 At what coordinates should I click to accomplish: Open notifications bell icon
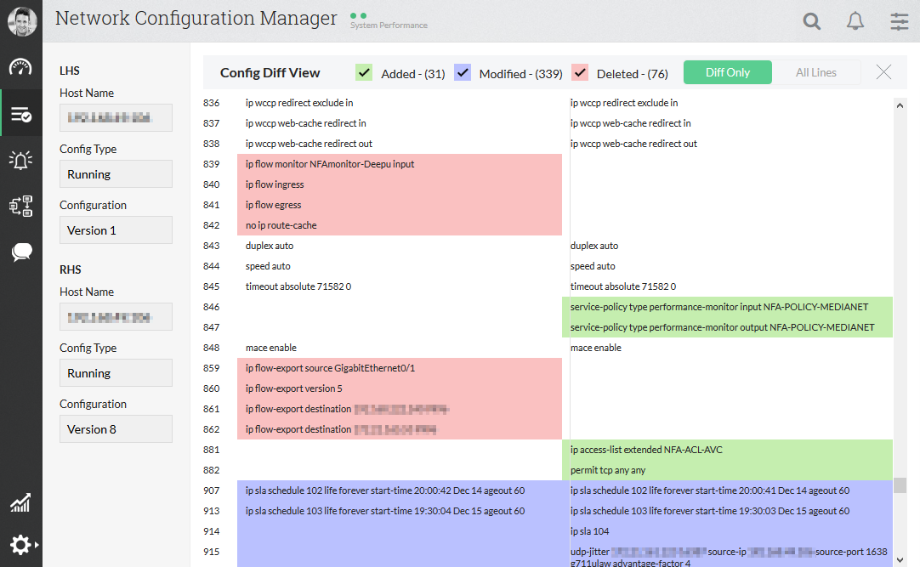pos(855,22)
